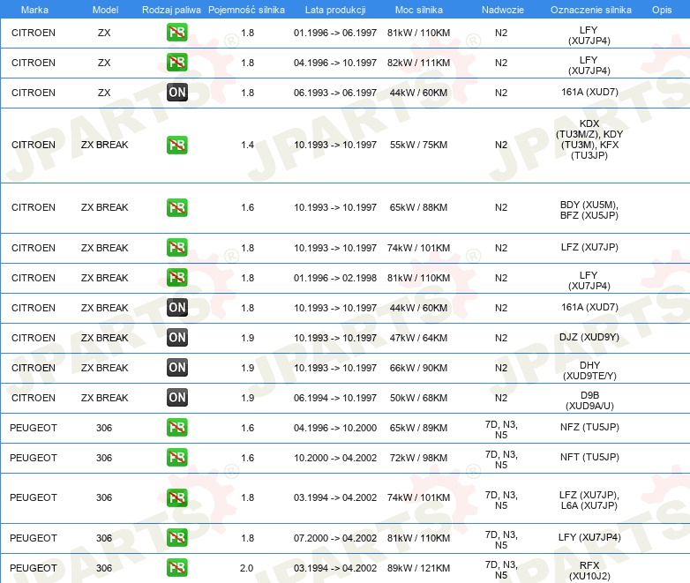
Task: Click ON diesel icon in ZX BREAK 66kW/90KM row
Action: [176, 368]
